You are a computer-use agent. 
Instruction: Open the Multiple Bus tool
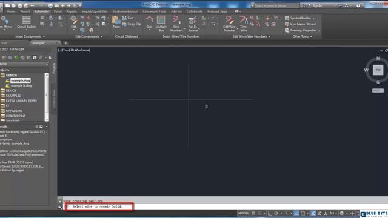point(161,24)
